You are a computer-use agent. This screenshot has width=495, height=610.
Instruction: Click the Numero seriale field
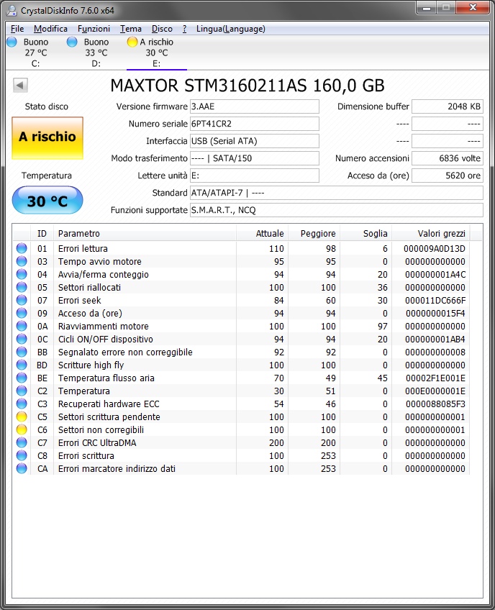(x=254, y=124)
